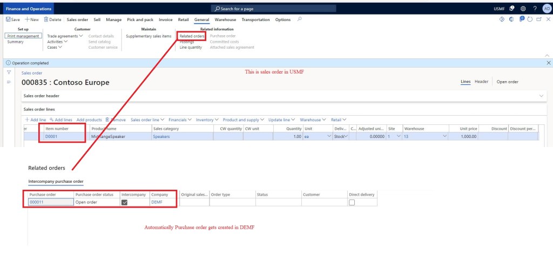Check the Direct delivery checkbox
Image resolution: width=553 pixels, height=253 pixels.
(x=352, y=202)
